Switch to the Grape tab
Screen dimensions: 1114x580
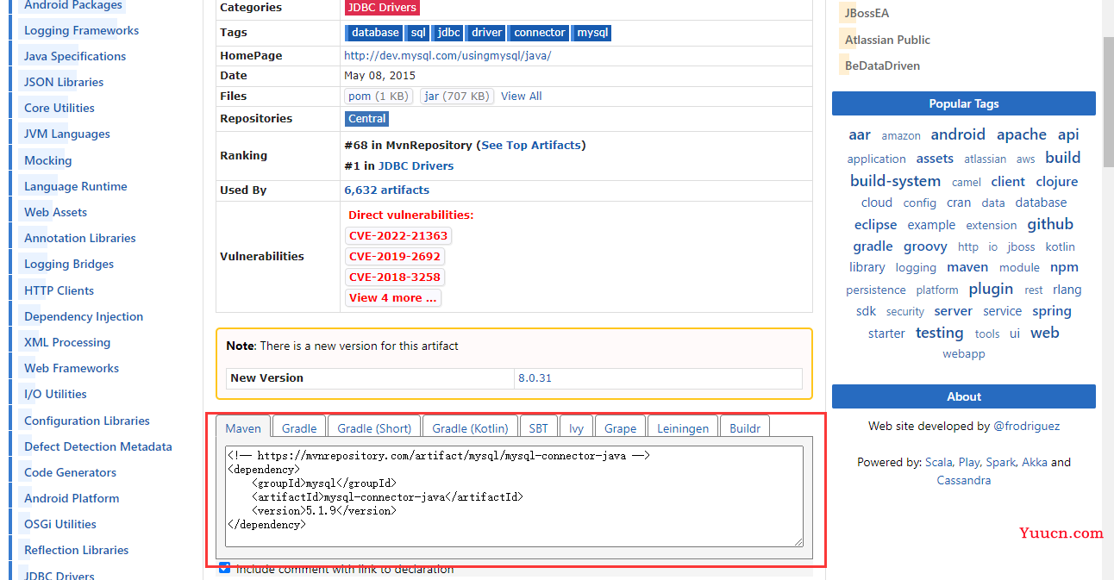point(620,427)
